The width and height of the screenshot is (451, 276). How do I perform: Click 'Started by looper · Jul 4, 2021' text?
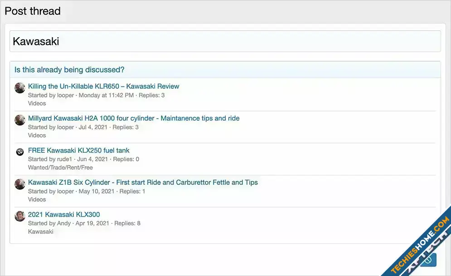tap(68, 127)
